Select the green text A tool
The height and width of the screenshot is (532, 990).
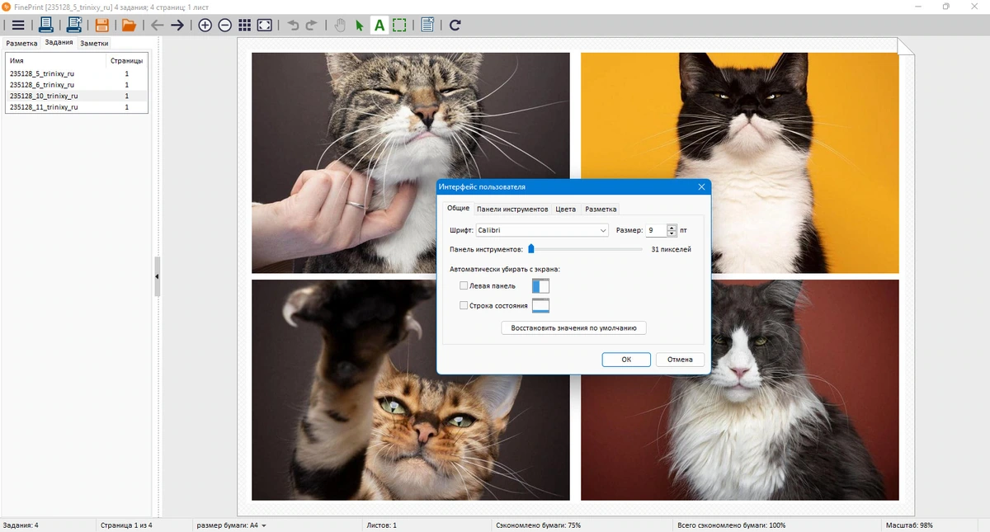(379, 25)
